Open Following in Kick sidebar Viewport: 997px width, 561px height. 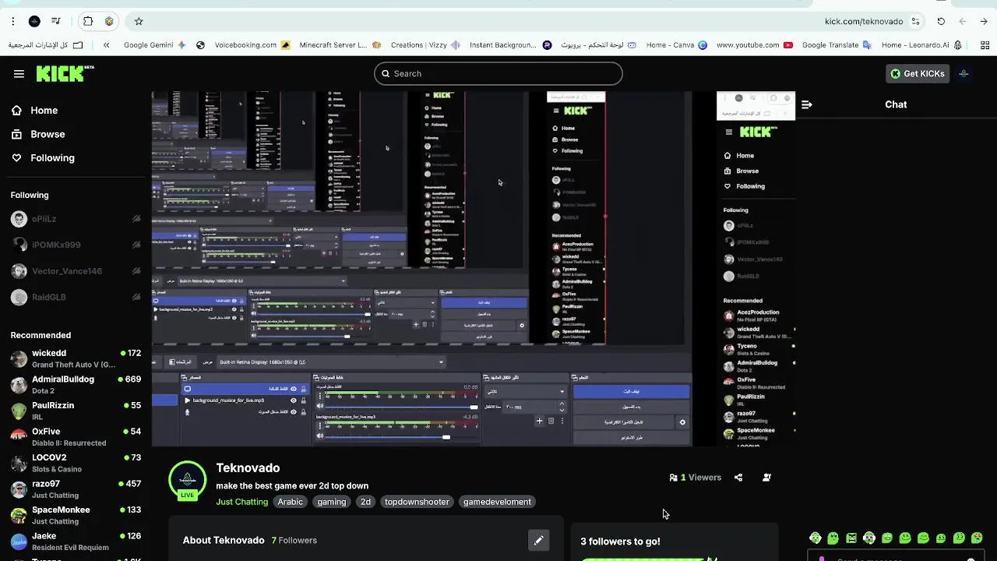point(43,157)
